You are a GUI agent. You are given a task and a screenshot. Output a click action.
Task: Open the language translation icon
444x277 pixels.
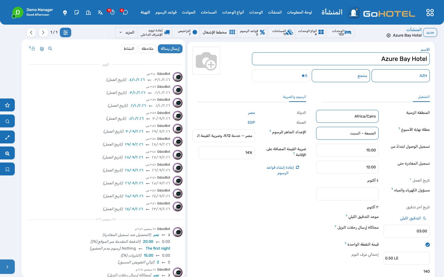[x=100, y=13]
